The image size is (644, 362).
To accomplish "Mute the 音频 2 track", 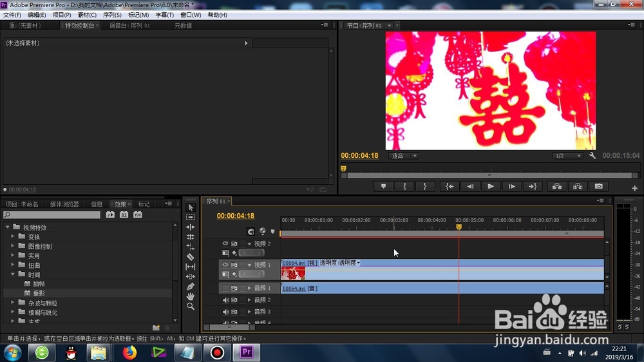I will click(x=225, y=300).
